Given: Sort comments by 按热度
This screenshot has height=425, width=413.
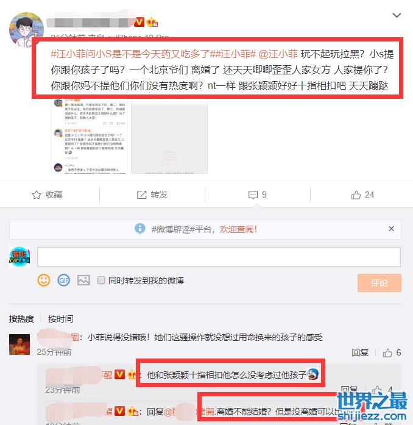Looking at the screenshot, I should pos(21,319).
